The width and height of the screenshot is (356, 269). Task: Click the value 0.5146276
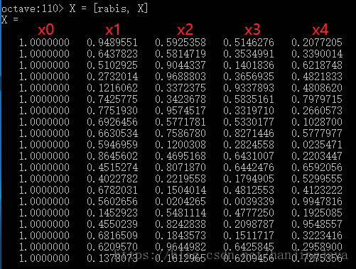pyautogui.click(x=249, y=43)
